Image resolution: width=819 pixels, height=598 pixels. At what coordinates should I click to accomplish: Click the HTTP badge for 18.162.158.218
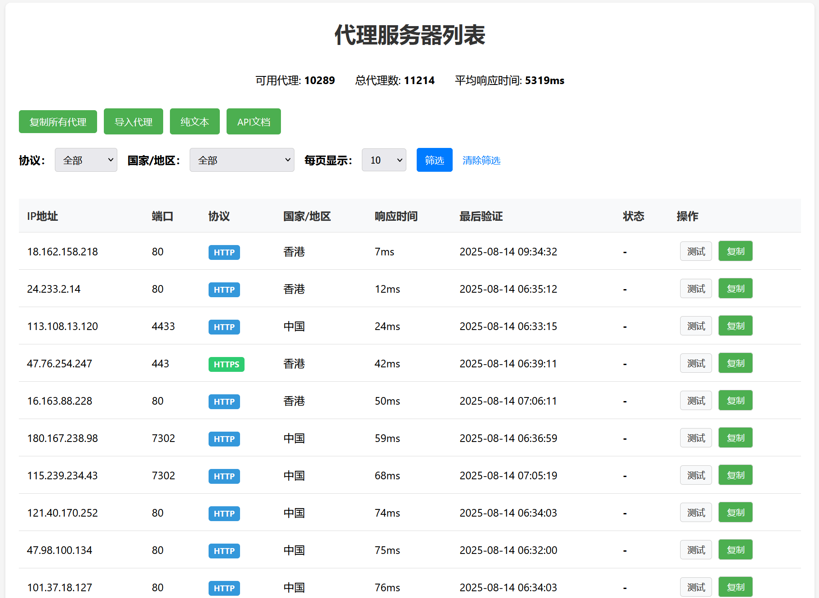click(224, 252)
